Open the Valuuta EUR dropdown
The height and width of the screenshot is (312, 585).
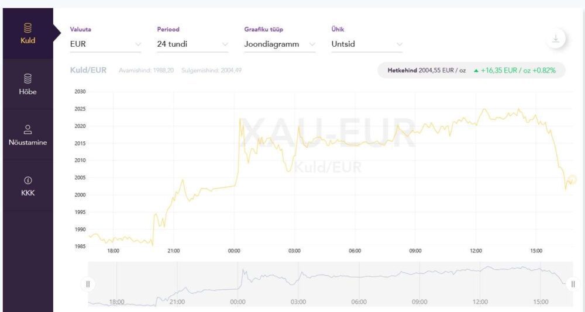pos(105,44)
